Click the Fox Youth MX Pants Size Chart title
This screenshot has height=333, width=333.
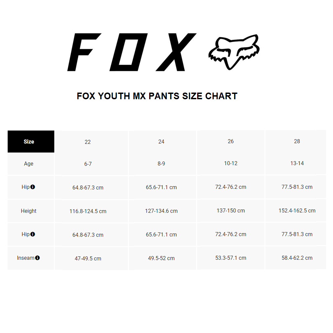coord(157,96)
